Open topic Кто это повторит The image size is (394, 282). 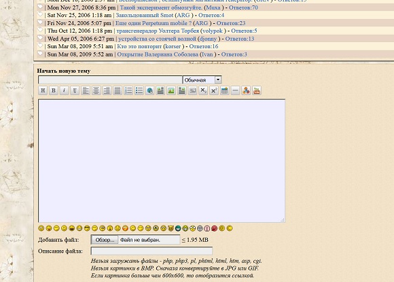coord(139,46)
